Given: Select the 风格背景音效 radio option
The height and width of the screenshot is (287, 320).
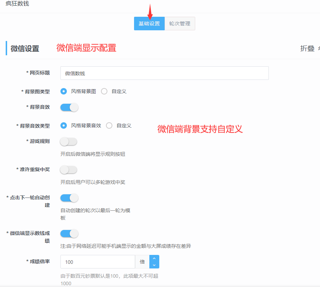Looking at the screenshot, I should point(64,125).
